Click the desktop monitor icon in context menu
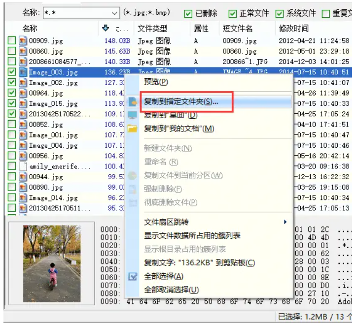The height and width of the screenshot is (325, 357). (133, 115)
